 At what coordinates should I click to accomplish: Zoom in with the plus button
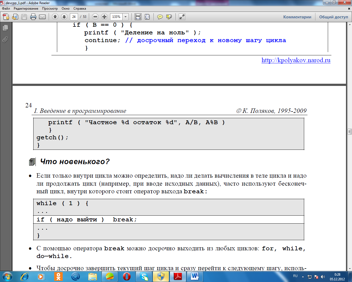104,17
